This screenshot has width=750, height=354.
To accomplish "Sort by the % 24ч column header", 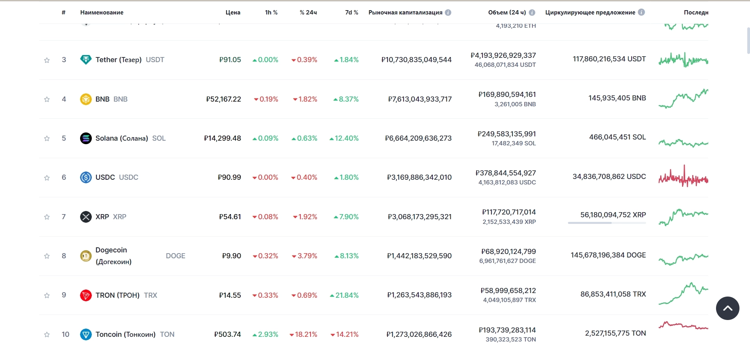I will (308, 13).
